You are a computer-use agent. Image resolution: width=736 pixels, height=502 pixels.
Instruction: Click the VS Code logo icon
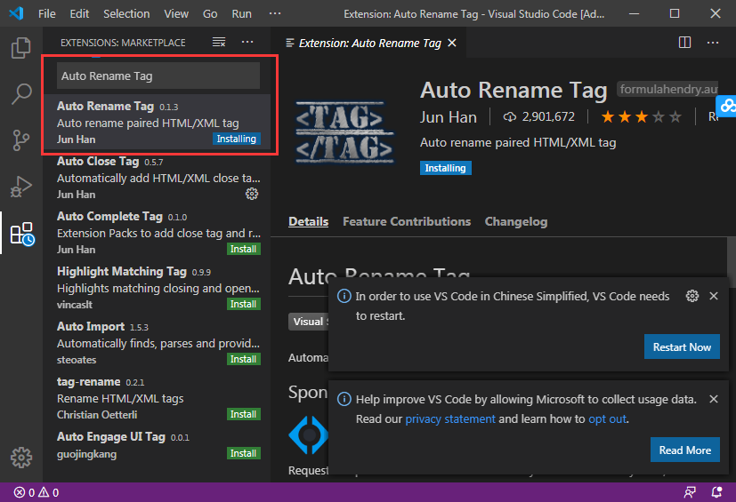tap(16, 13)
